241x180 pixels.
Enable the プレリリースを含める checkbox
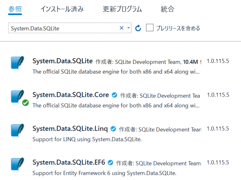coord(150,28)
